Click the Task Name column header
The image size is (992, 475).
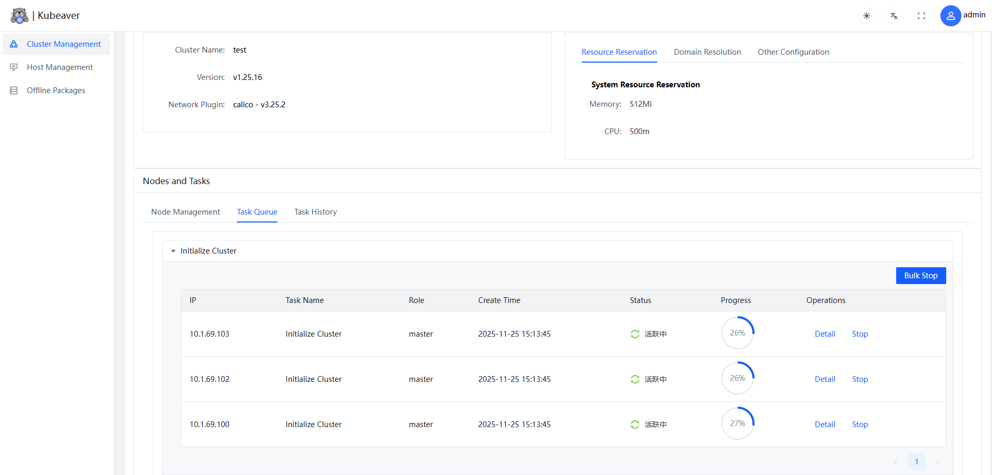click(304, 300)
